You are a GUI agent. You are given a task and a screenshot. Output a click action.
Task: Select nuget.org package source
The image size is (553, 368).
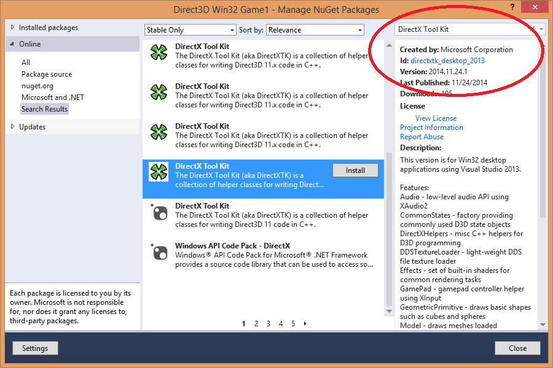coord(37,86)
